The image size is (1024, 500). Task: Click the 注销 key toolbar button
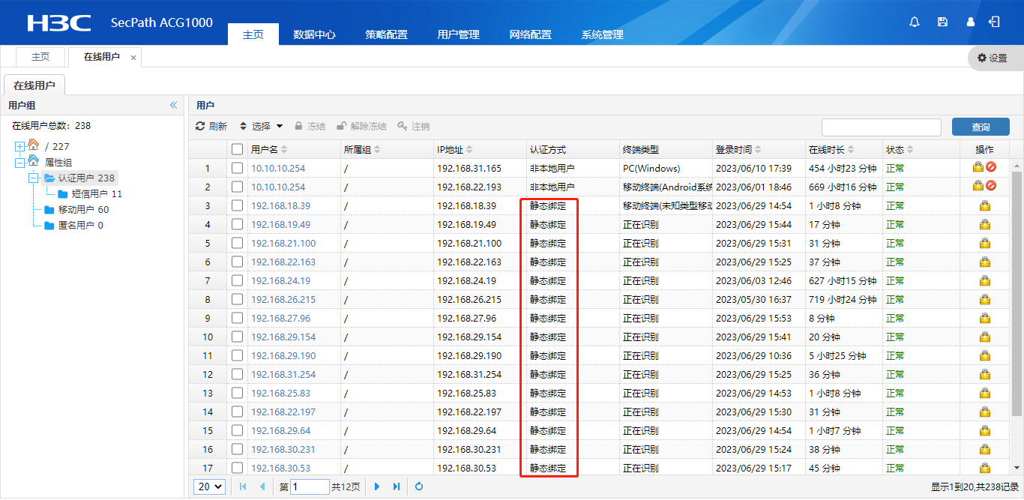pos(414,127)
